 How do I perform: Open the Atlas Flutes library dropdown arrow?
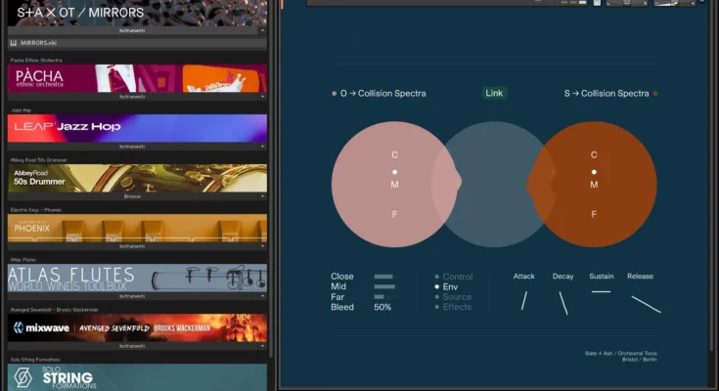262,296
